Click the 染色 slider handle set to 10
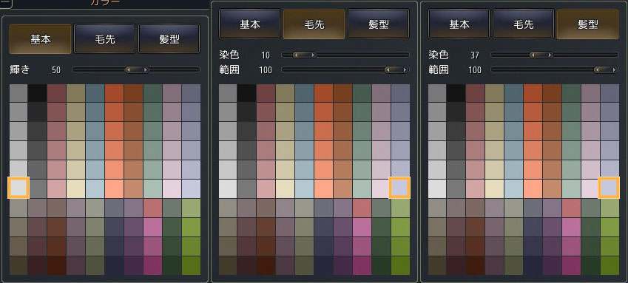628x283 pixels. 304,55
